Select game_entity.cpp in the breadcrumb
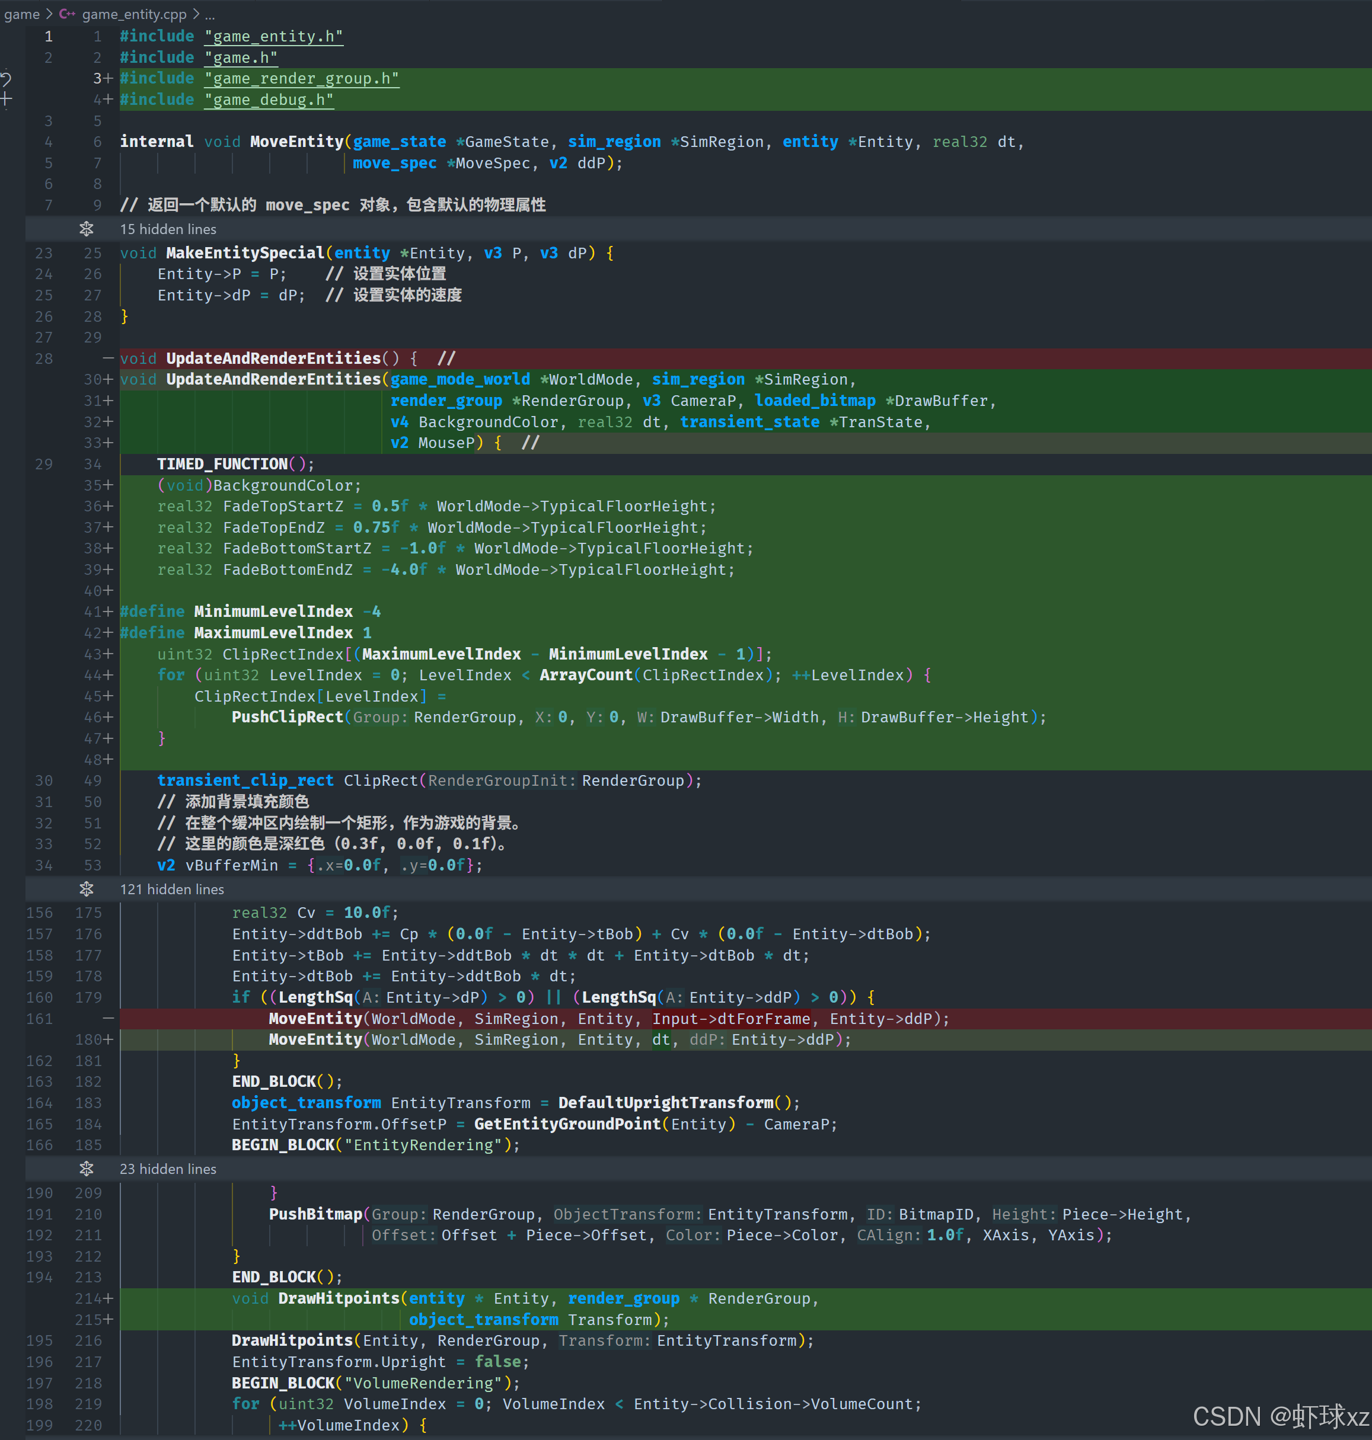Image resolution: width=1372 pixels, height=1440 pixels. tap(134, 14)
